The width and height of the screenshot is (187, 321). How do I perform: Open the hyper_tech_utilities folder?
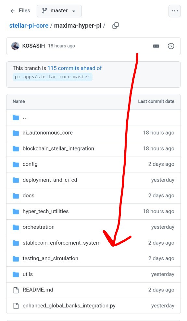(x=46, y=211)
